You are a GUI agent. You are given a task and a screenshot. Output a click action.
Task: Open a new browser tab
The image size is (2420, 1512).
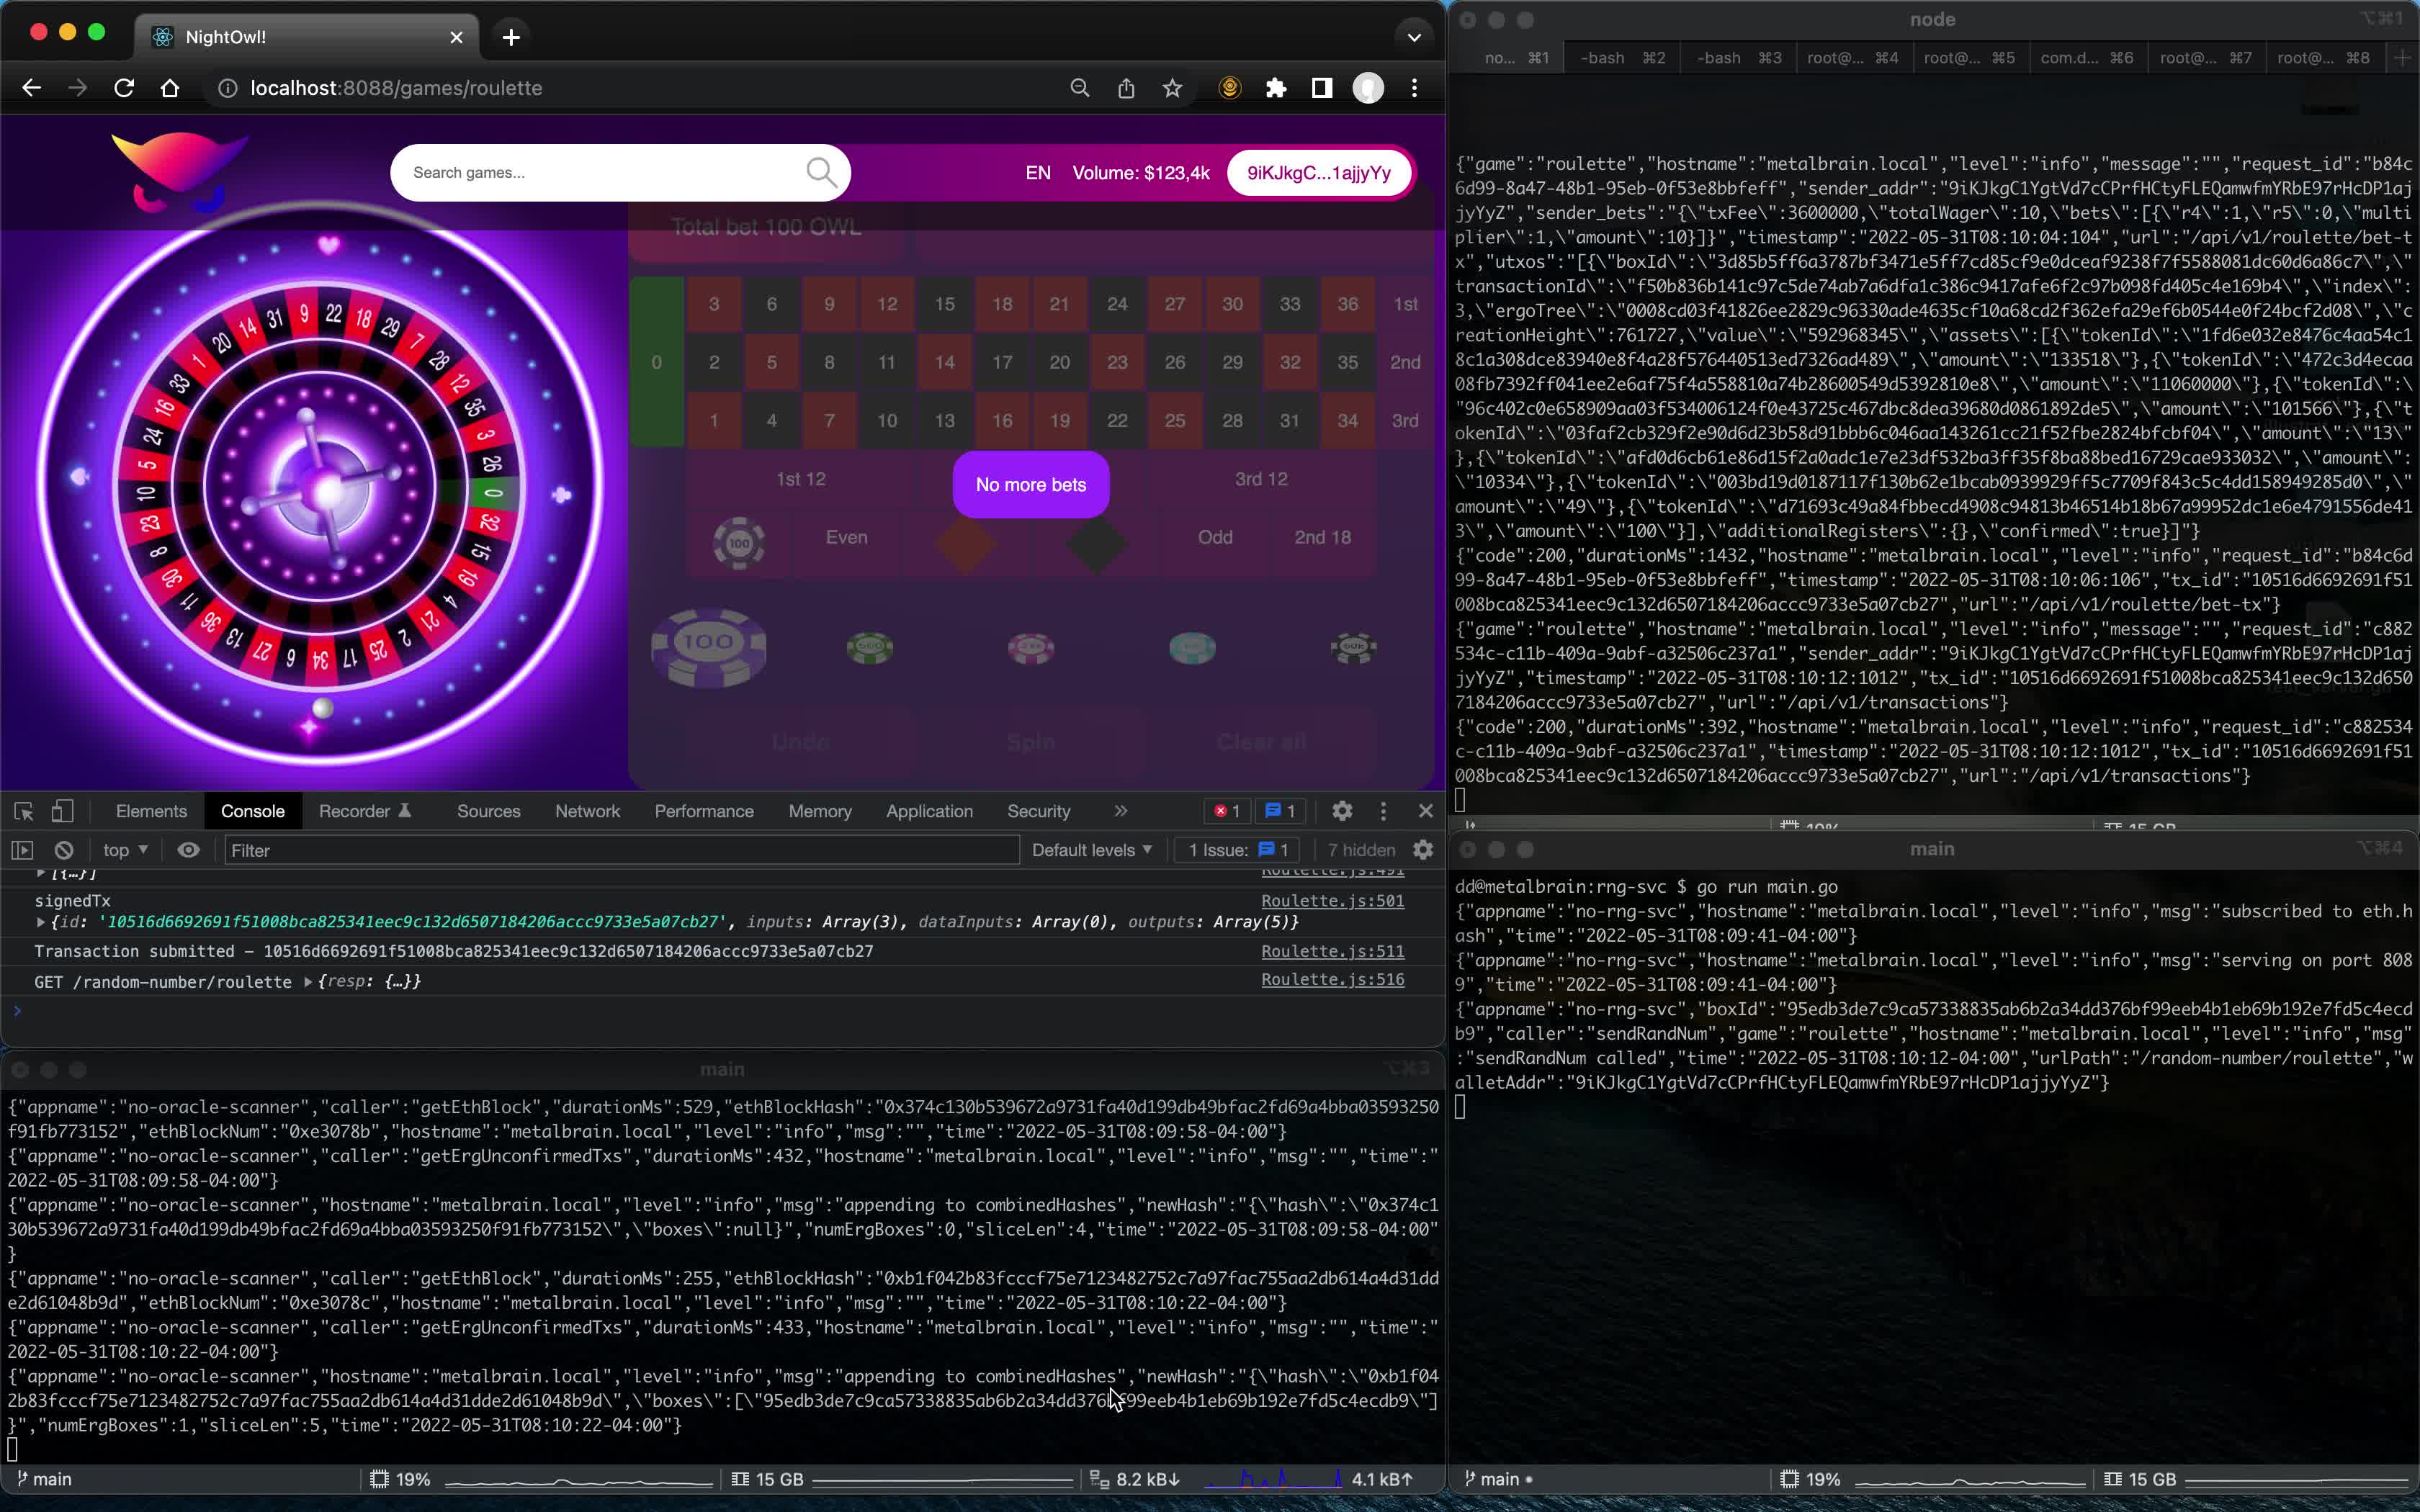tap(511, 37)
